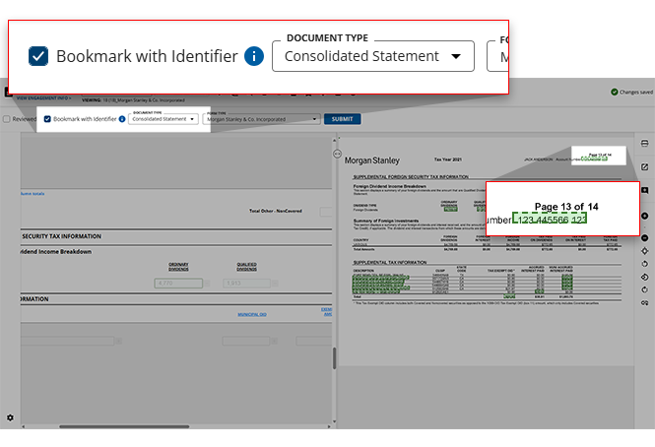Click the Qualified Dividends field showing 1,913
Viewport: 655px width, 447px height.
coord(246,284)
